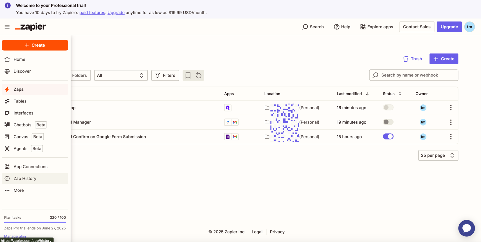Expand More options in sidebar

click(35, 190)
